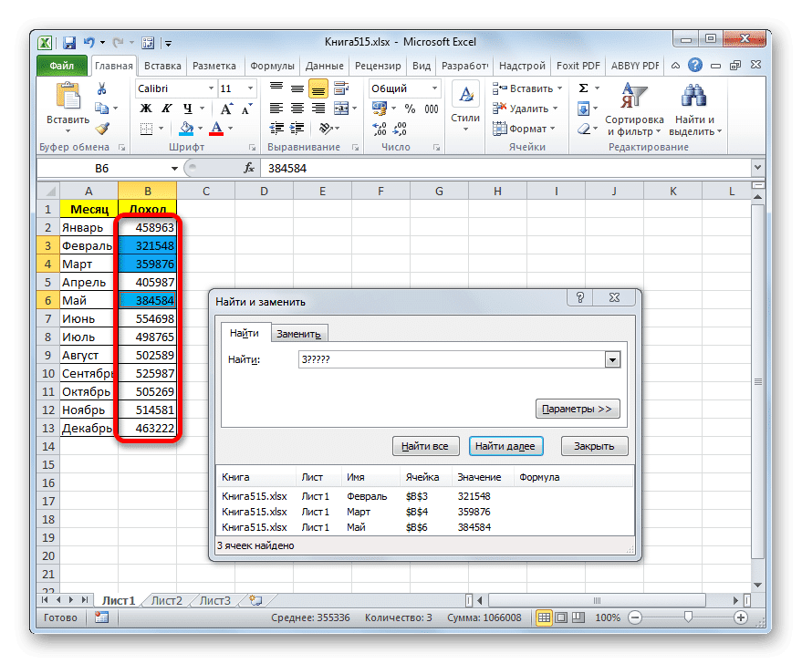The image size is (802, 664).
Task: Save the workbook with the floppy icon
Action: [69, 43]
